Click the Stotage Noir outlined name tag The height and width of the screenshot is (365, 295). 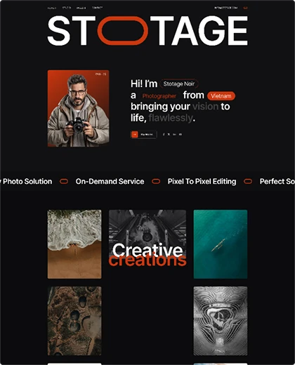179,84
